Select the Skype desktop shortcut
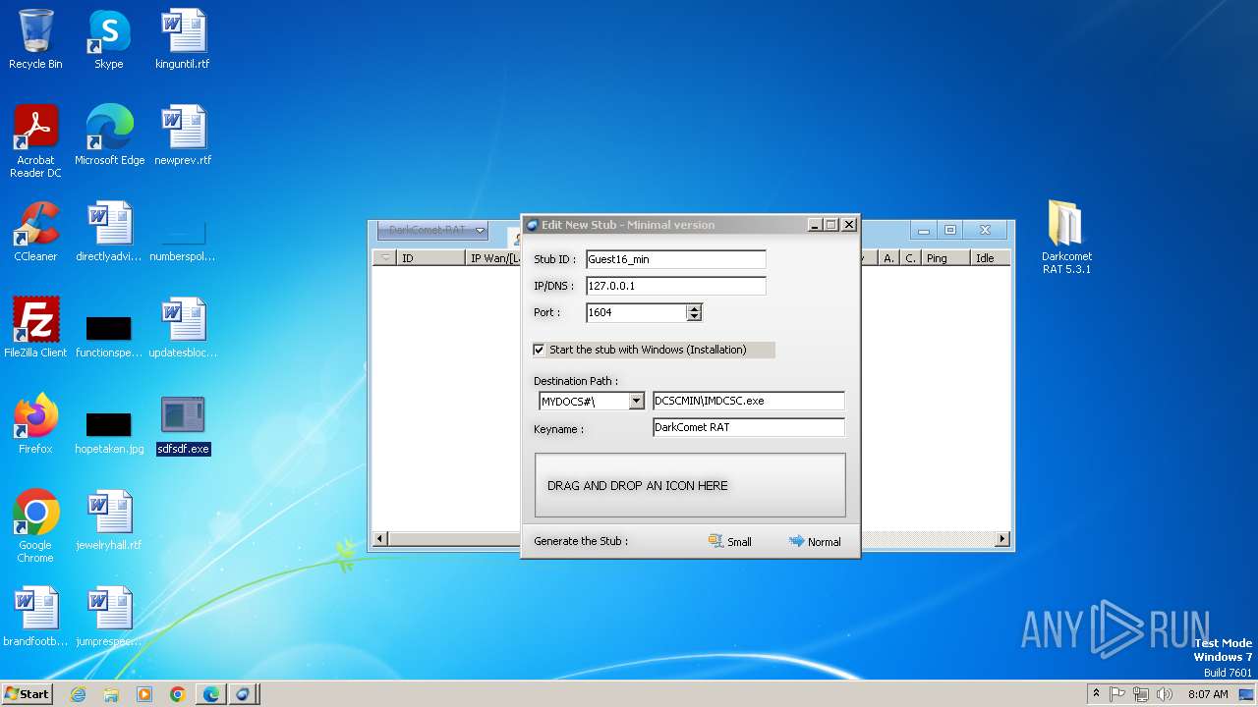This screenshot has width=1258, height=707. (109, 39)
